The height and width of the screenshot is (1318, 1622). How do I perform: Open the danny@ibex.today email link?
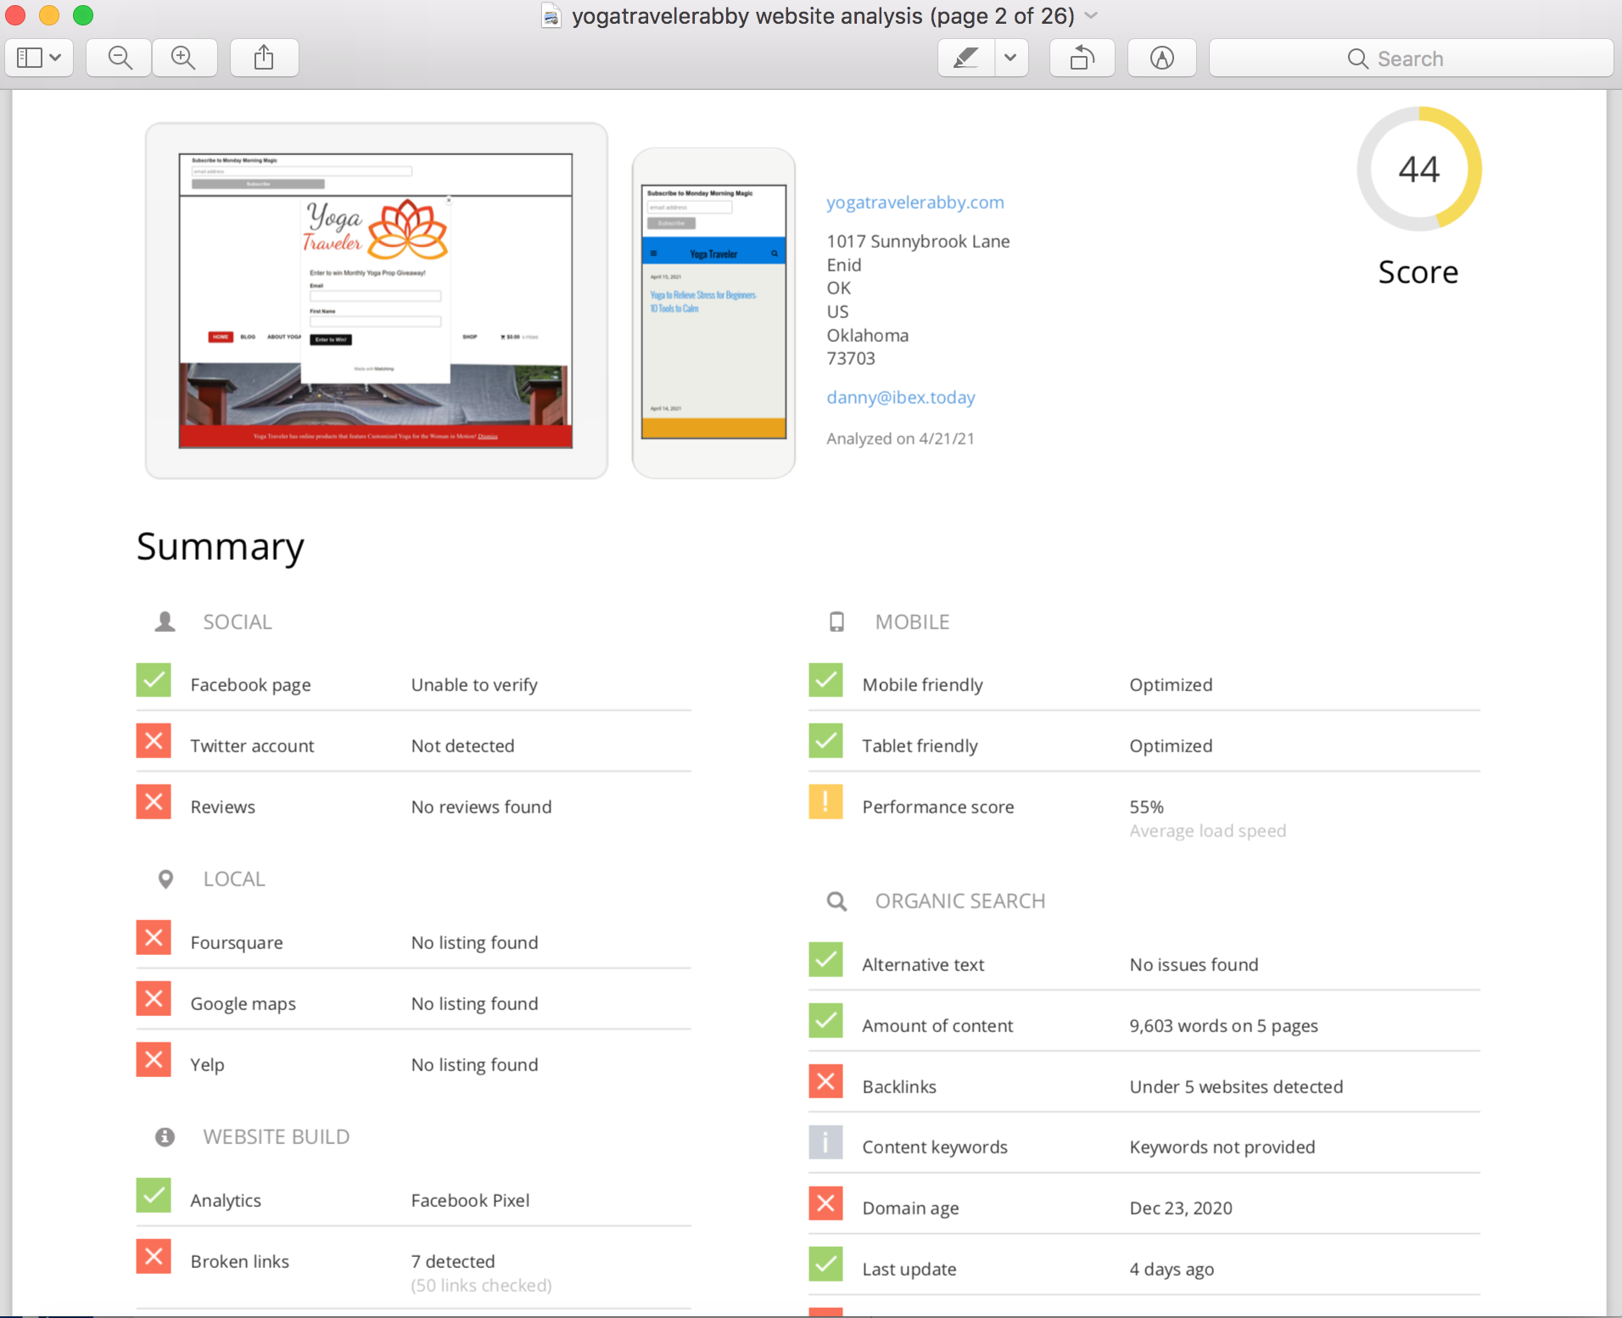coord(901,397)
